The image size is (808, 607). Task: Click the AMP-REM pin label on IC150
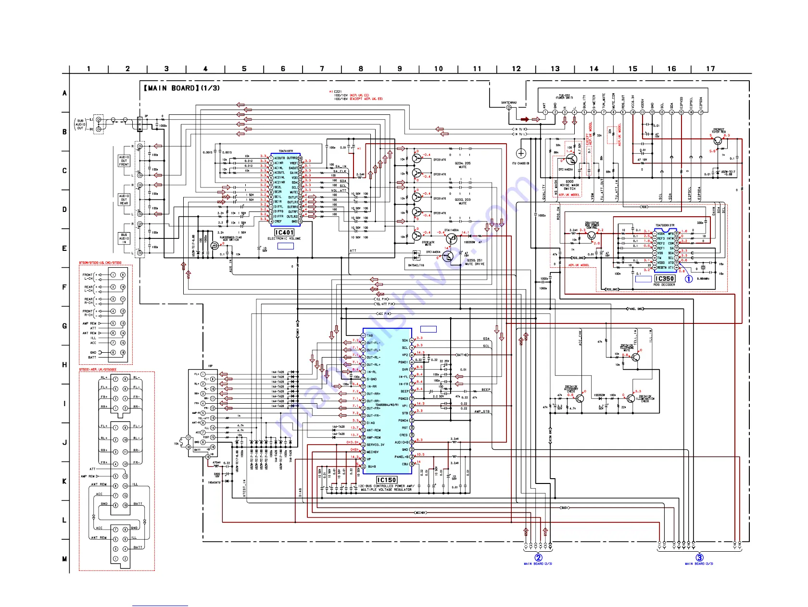pyautogui.click(x=374, y=437)
